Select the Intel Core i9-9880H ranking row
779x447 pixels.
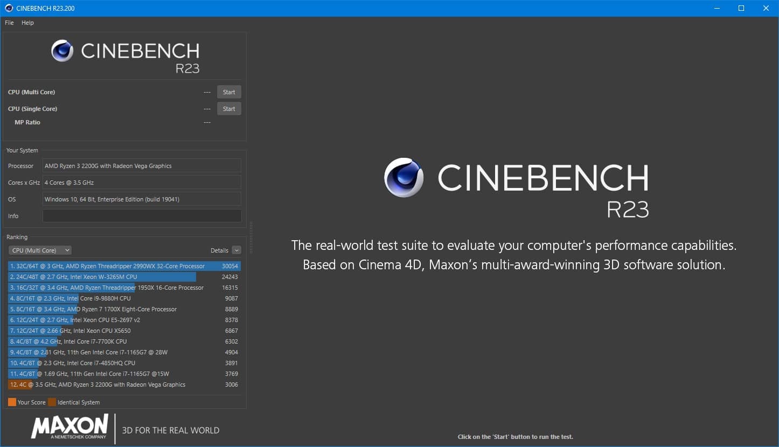click(124, 298)
